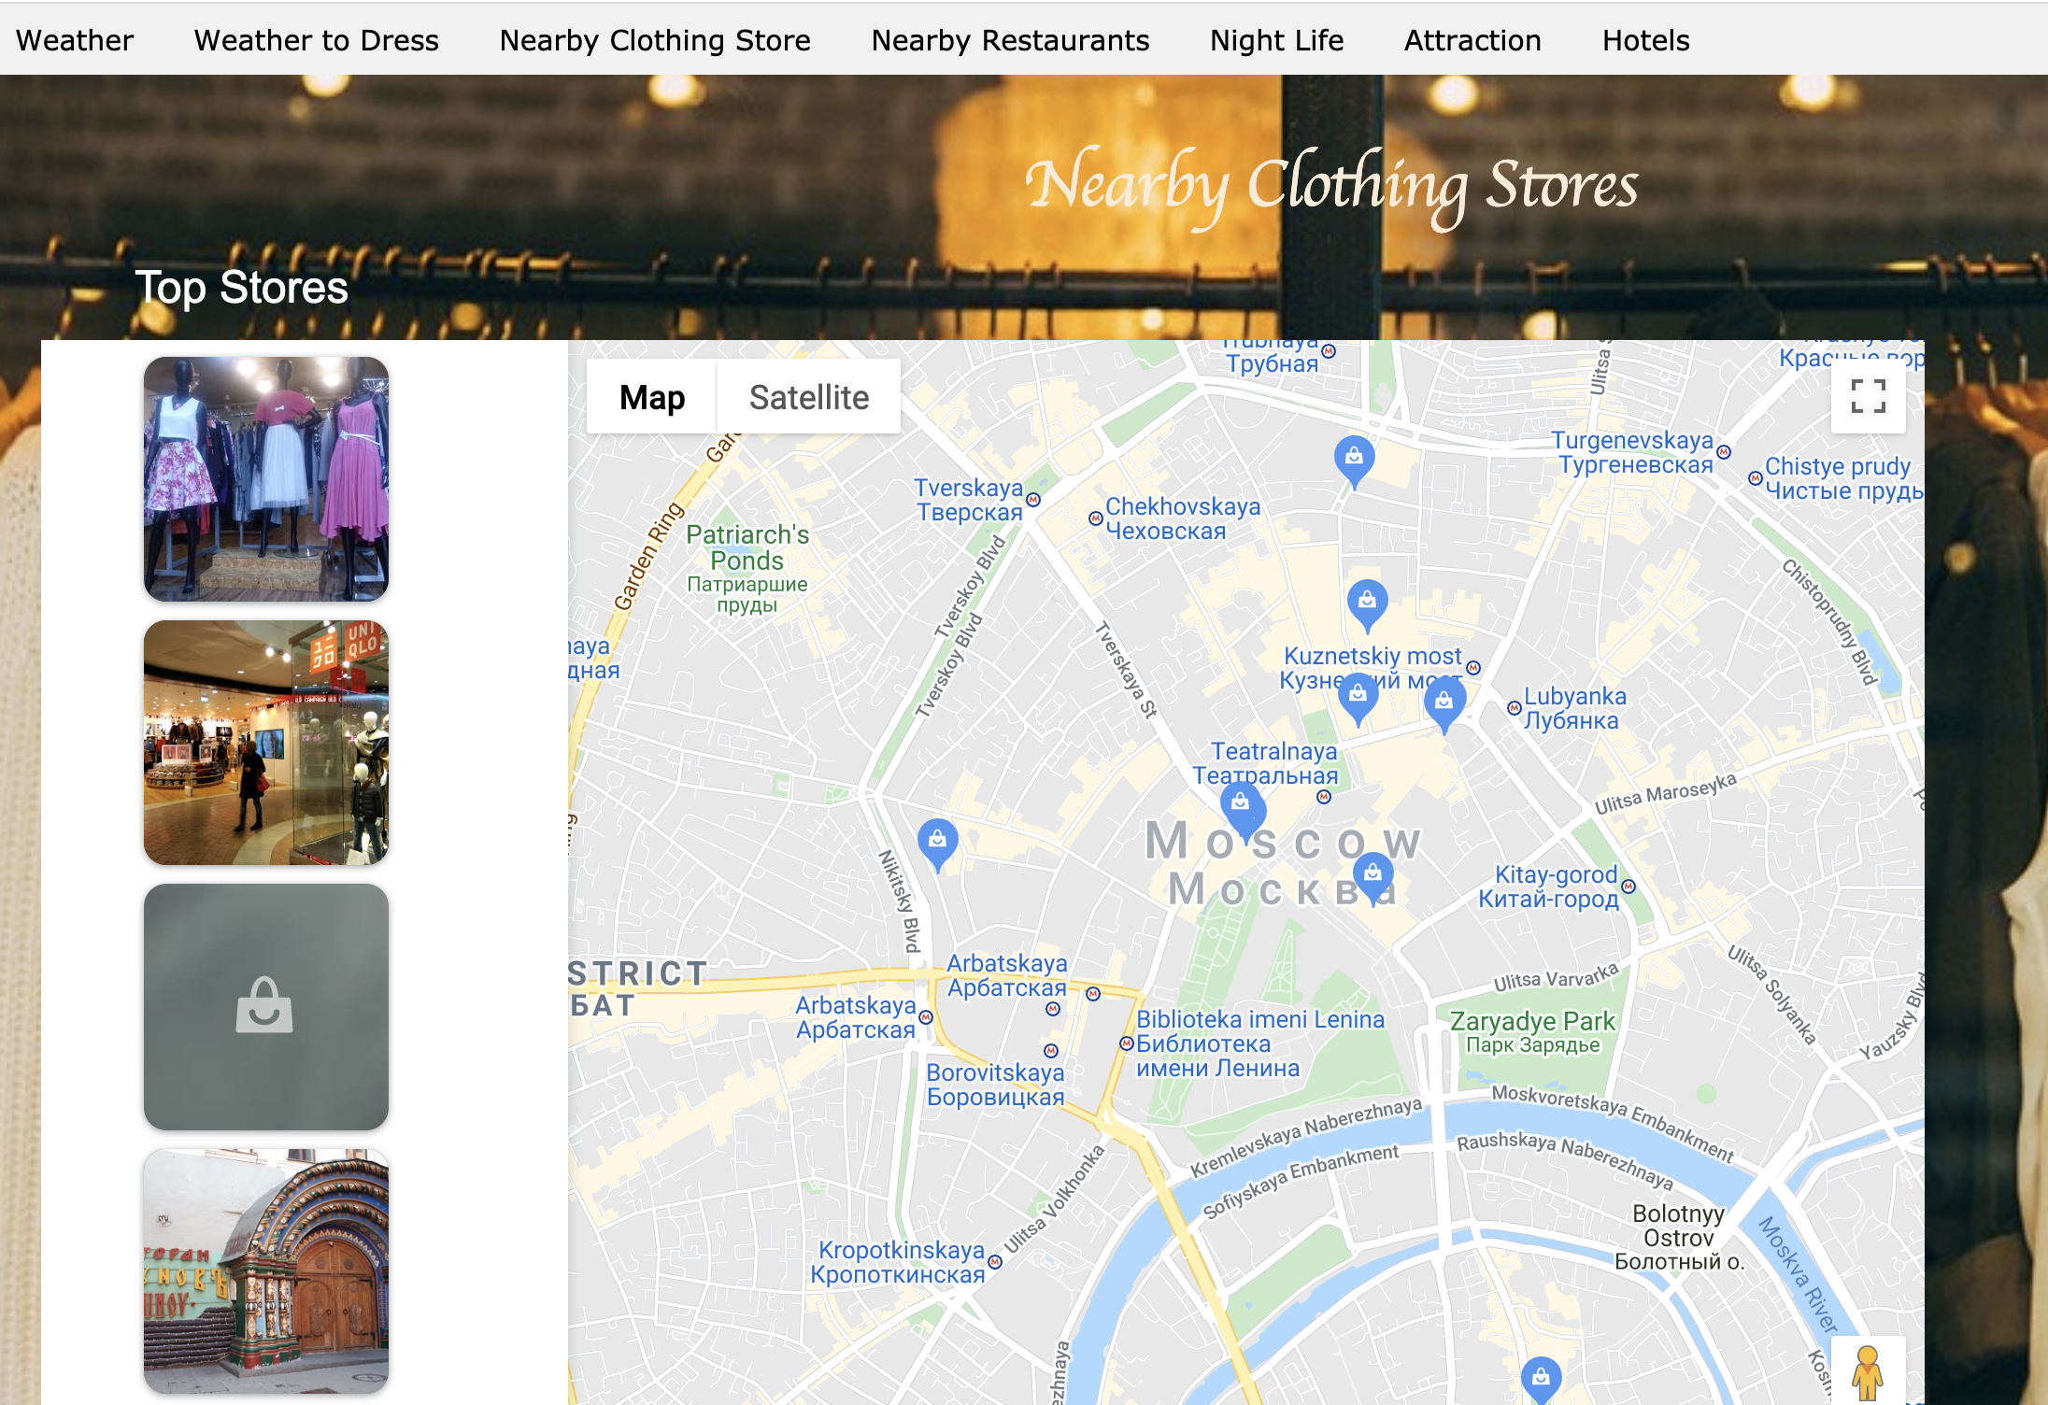Go to Weather to Dress page
The image size is (2048, 1405).
click(x=316, y=40)
